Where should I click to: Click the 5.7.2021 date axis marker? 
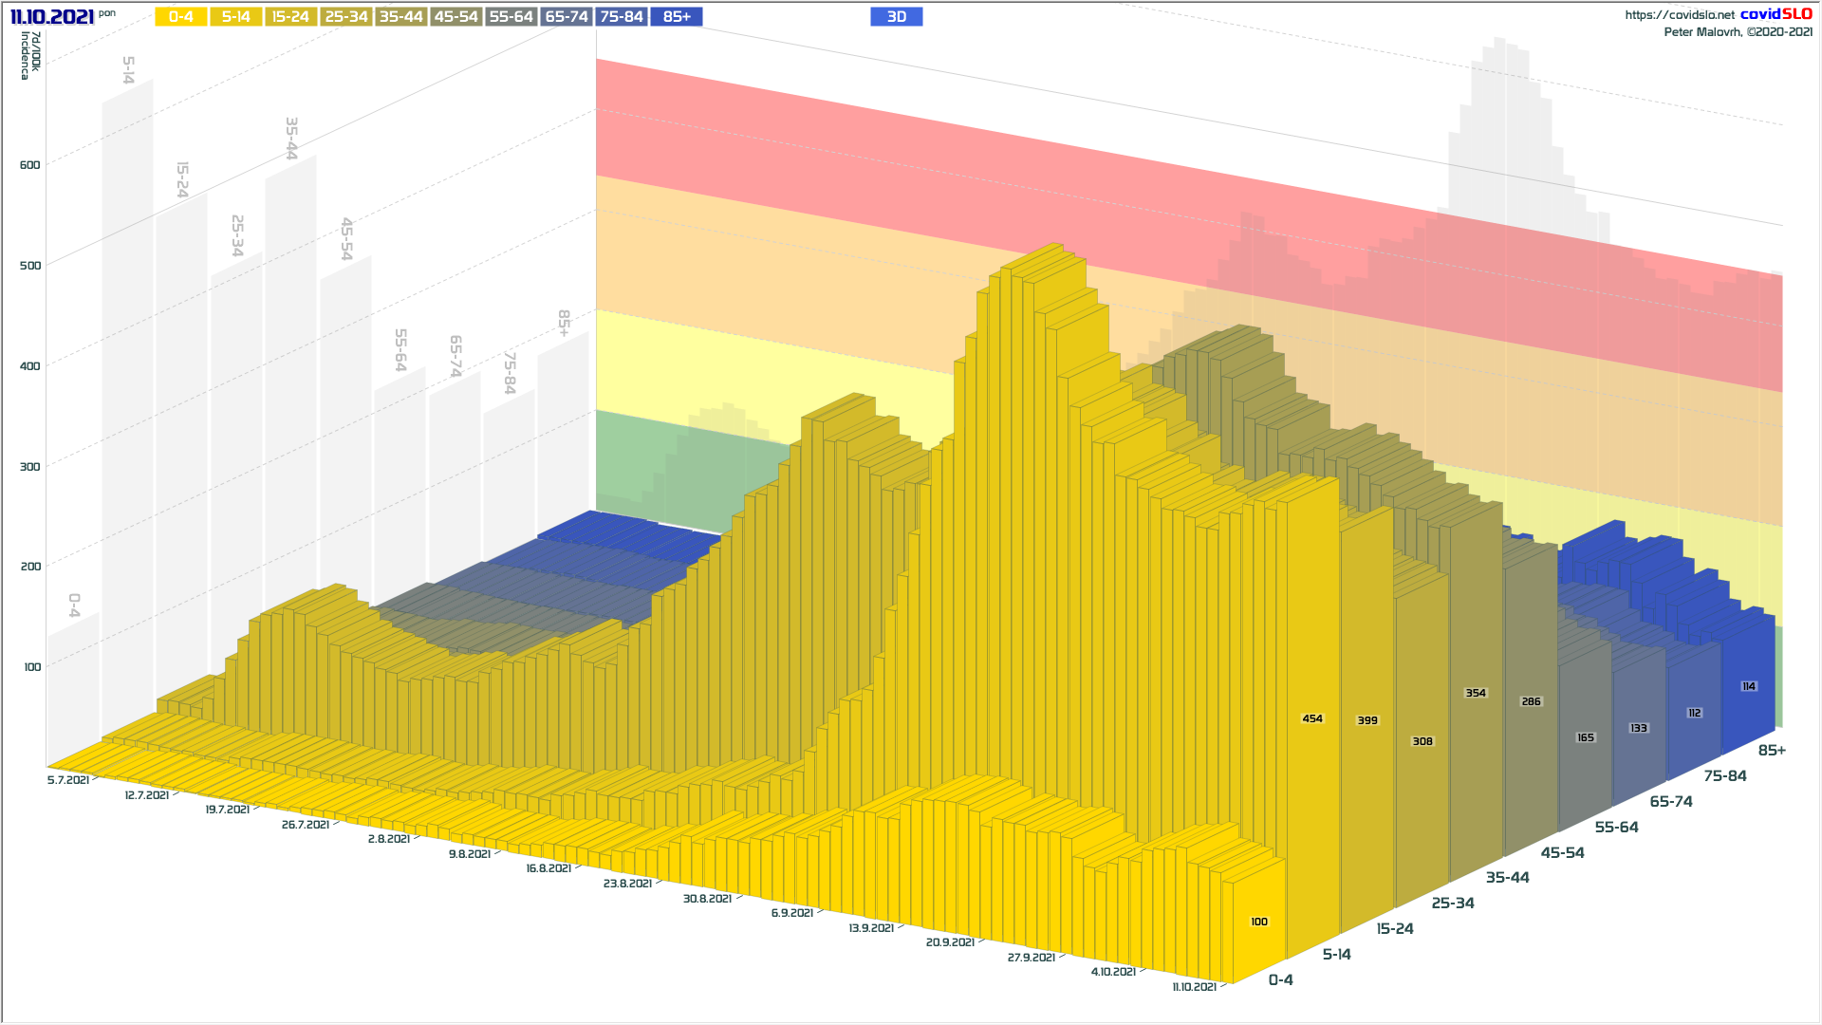pyautogui.click(x=68, y=780)
